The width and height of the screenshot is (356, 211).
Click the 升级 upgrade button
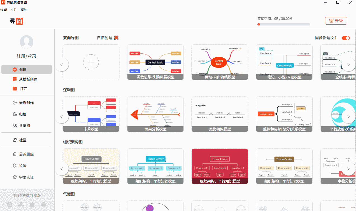(336, 20)
